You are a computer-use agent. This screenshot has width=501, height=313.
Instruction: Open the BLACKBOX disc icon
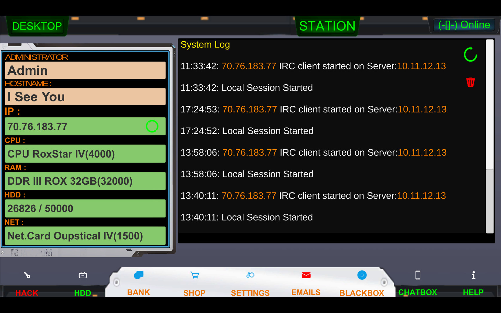[362, 275]
